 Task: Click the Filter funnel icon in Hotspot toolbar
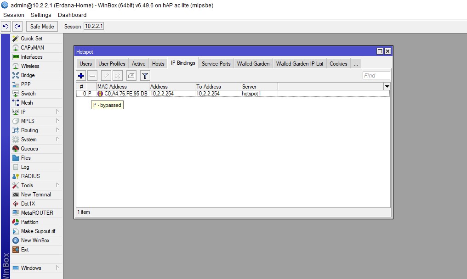pos(145,76)
